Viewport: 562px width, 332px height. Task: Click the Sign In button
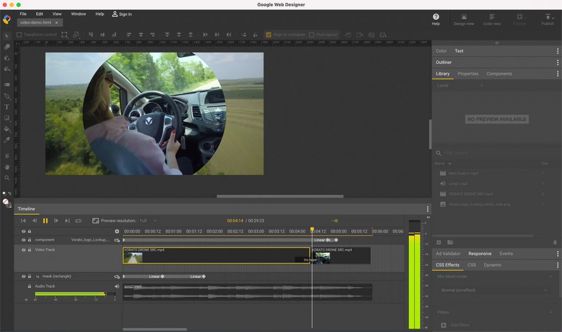122,14
